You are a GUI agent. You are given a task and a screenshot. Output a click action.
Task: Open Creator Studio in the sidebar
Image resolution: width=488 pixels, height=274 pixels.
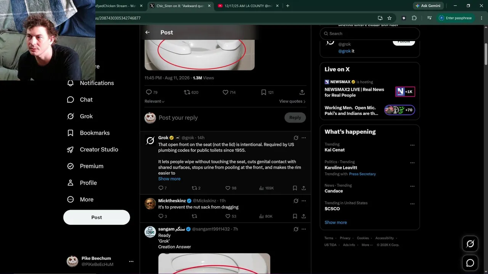tap(92, 150)
